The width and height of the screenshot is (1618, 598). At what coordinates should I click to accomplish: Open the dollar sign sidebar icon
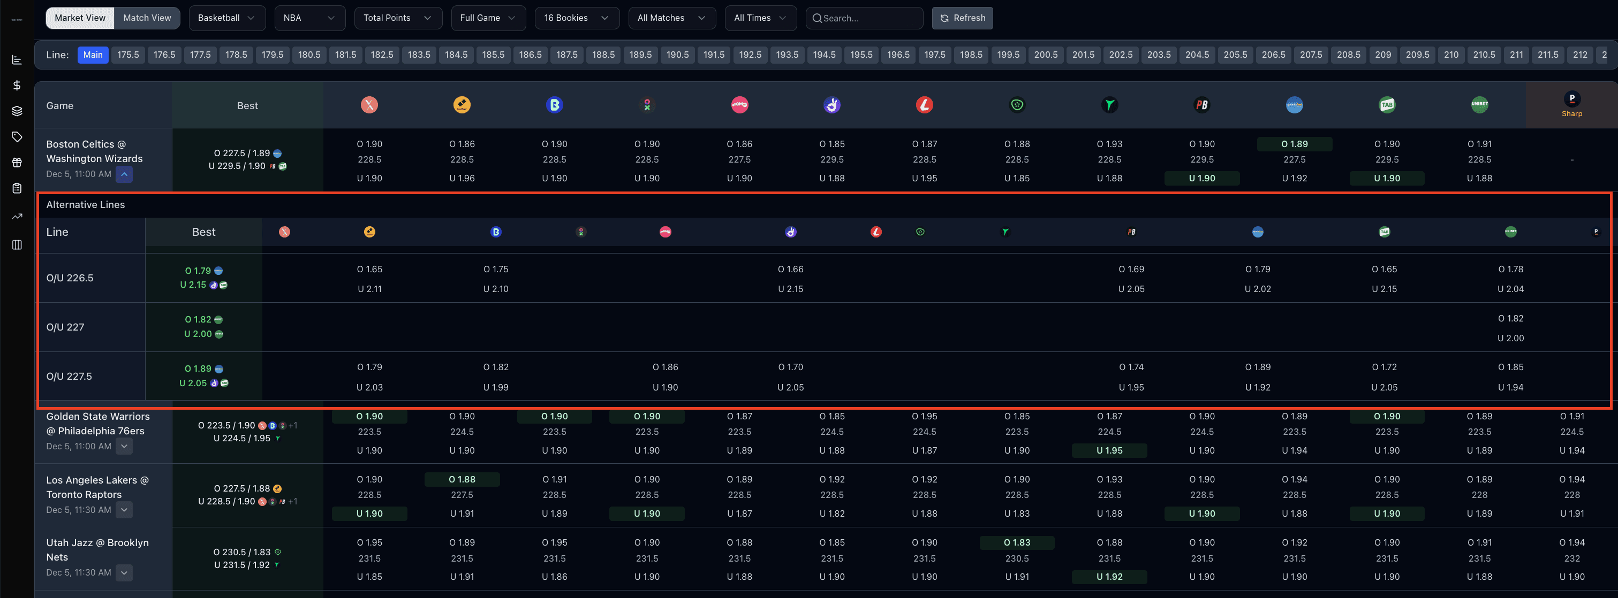pos(17,86)
